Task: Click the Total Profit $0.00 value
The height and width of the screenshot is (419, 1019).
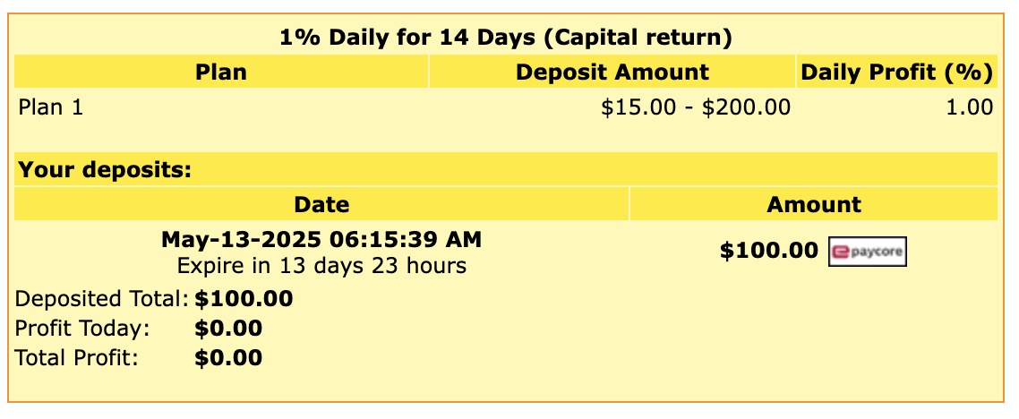Action: pos(228,357)
